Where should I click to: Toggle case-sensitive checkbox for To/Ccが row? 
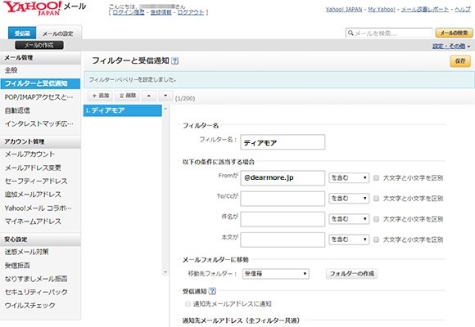(x=376, y=199)
